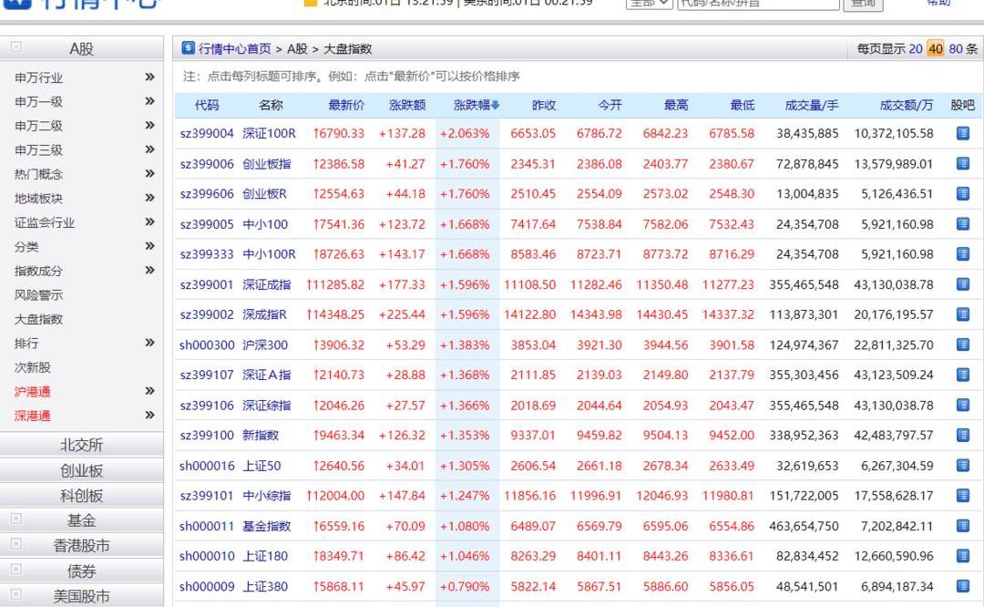Sort table by 涨跌幅 column
The height and width of the screenshot is (607, 984).
pyautogui.click(x=477, y=105)
